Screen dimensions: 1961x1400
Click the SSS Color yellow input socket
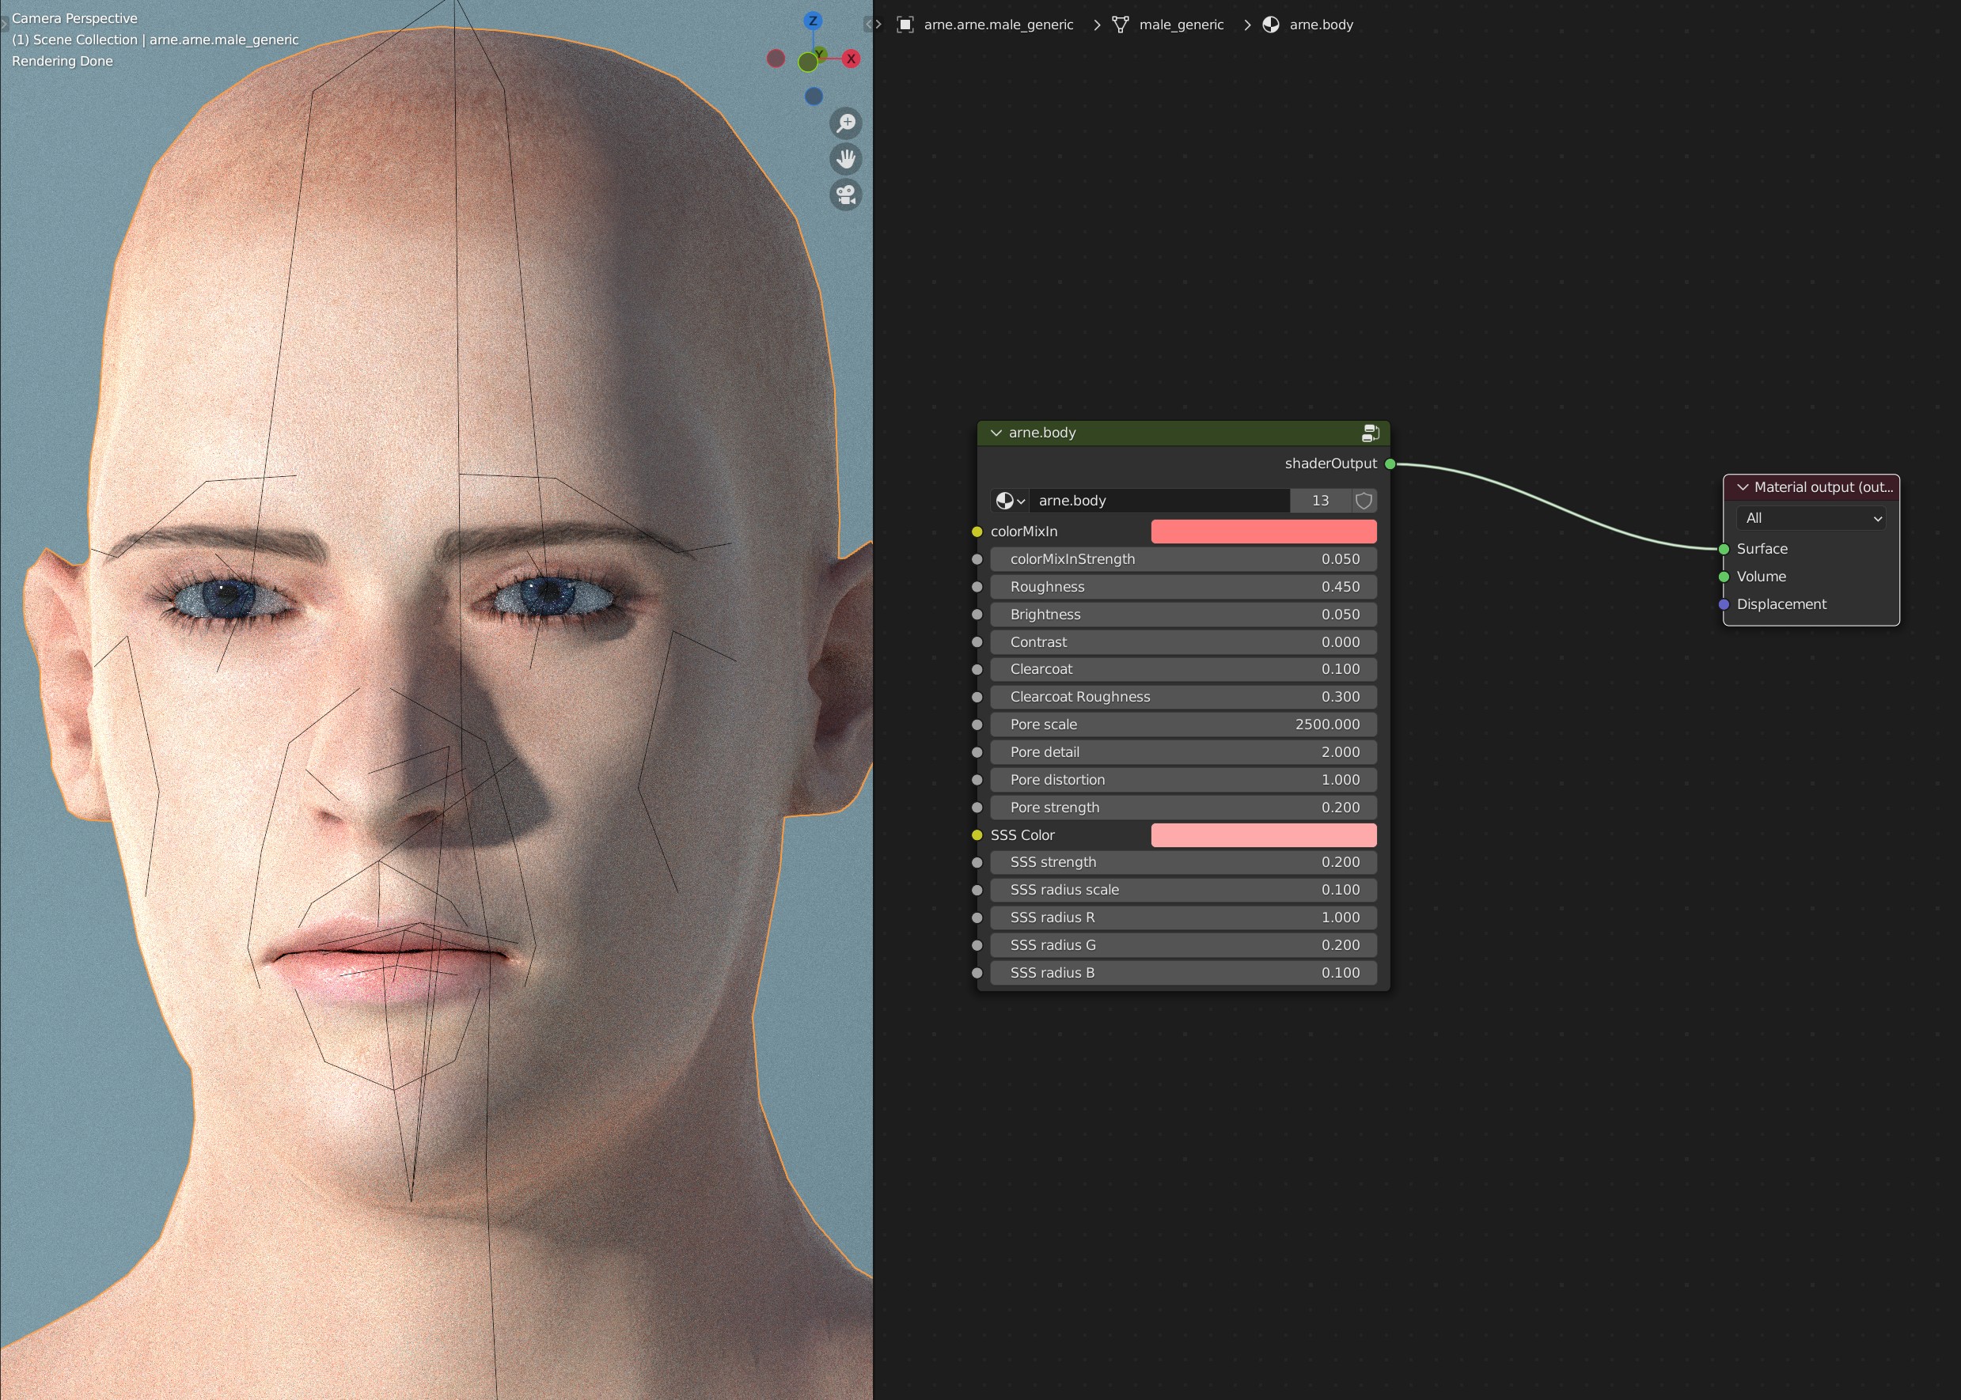click(977, 835)
